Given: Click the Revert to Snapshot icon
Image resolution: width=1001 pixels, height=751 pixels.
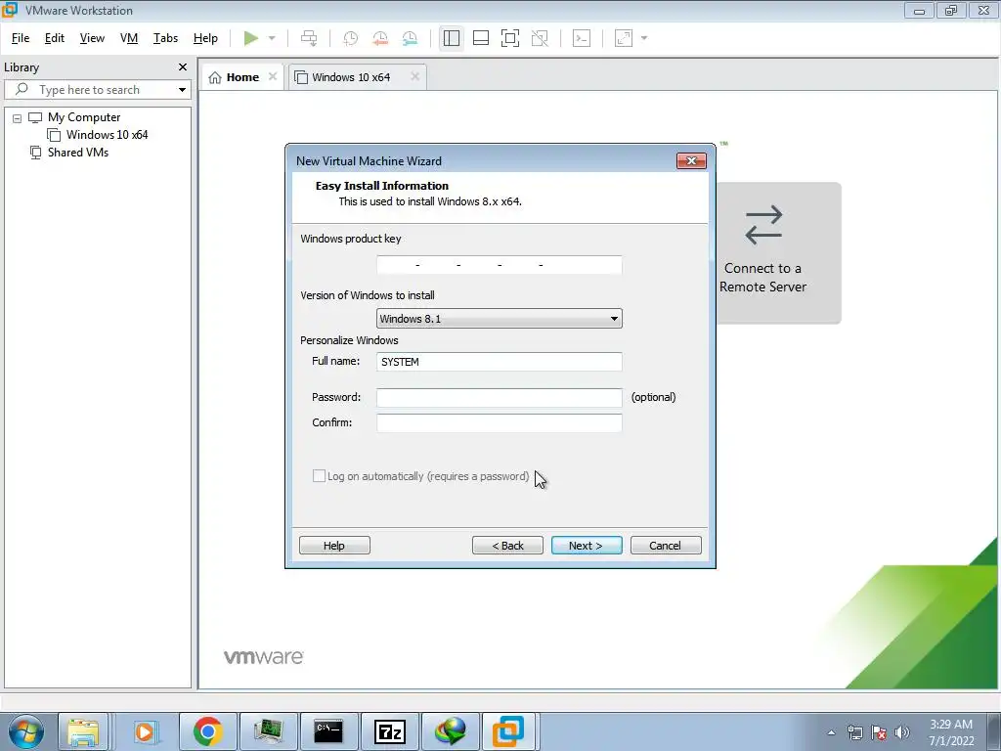Looking at the screenshot, I should click(380, 38).
